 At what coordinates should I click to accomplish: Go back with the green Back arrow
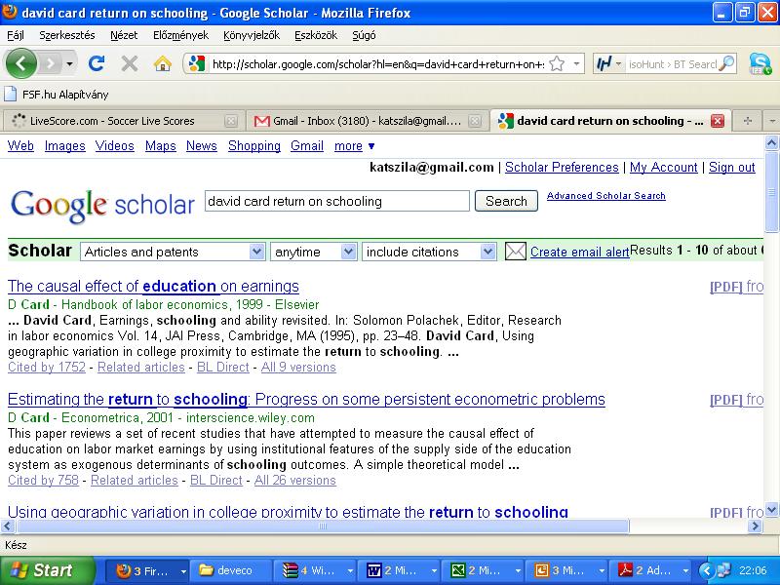coord(20,63)
